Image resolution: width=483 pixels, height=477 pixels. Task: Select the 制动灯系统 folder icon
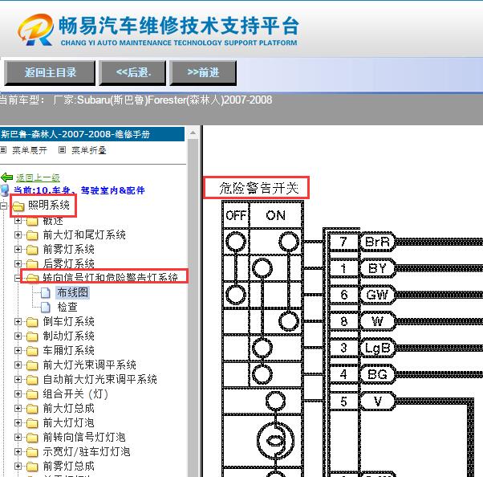click(x=32, y=336)
